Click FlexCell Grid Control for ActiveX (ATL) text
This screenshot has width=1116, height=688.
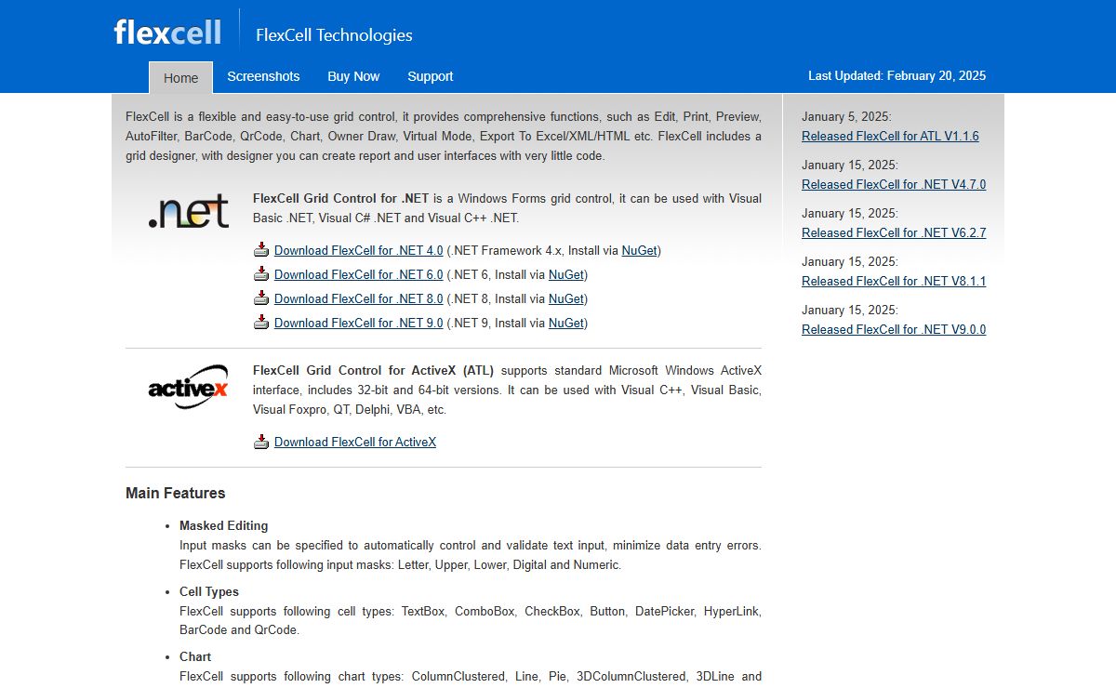click(374, 370)
